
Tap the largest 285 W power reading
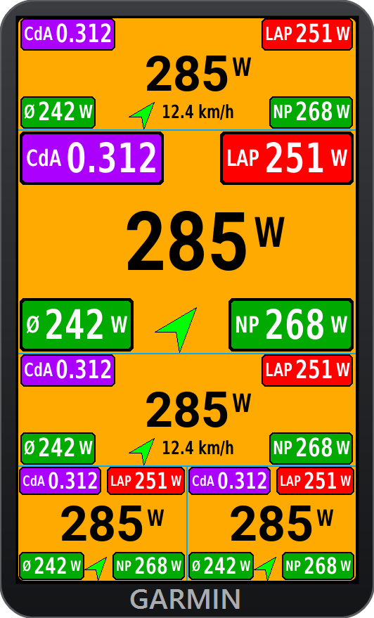205,241
